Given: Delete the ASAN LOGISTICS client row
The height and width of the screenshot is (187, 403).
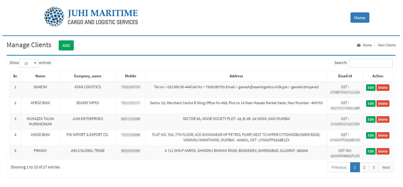Looking at the screenshot, I should point(383,88).
